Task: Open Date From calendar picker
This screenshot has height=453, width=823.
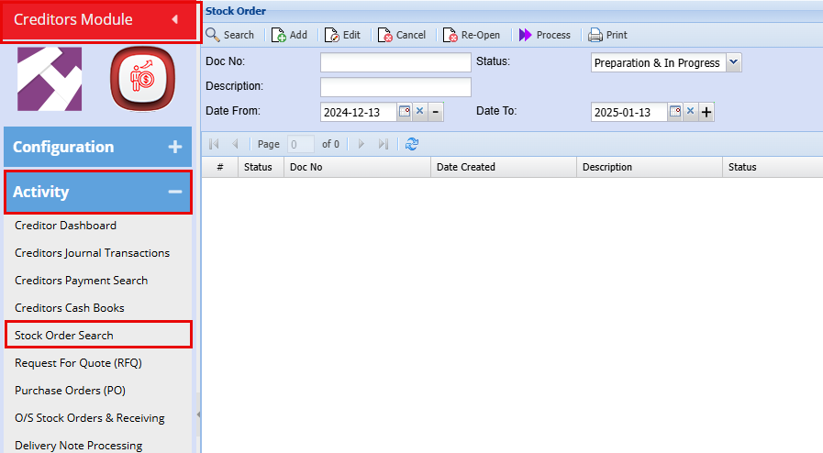Action: (405, 112)
